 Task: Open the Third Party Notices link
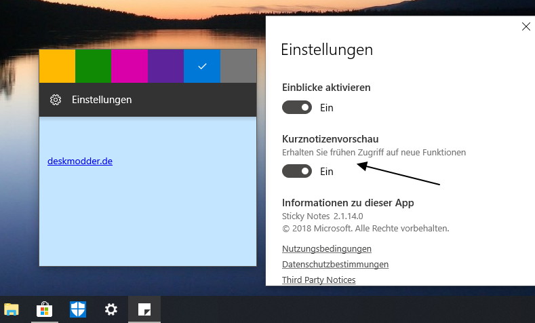[x=319, y=280]
